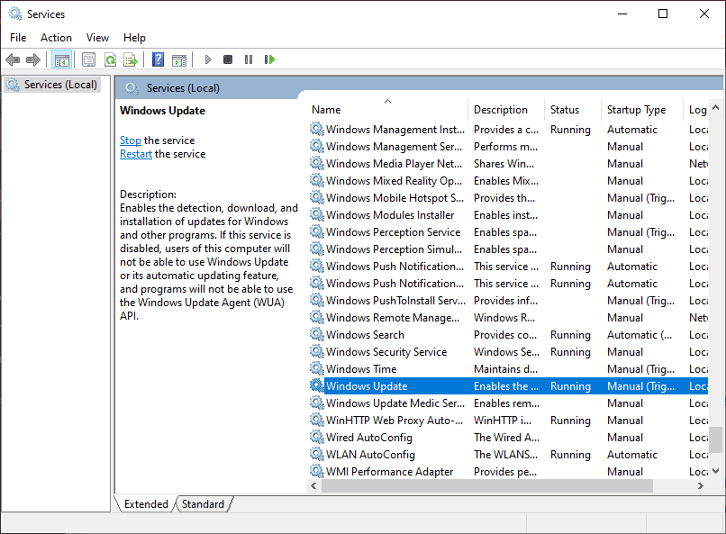
Task: Click the Pause Service toolbar icon
Action: tap(249, 59)
